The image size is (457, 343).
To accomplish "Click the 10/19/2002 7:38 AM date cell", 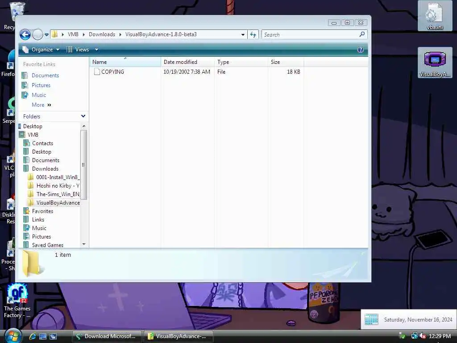I will point(187,72).
